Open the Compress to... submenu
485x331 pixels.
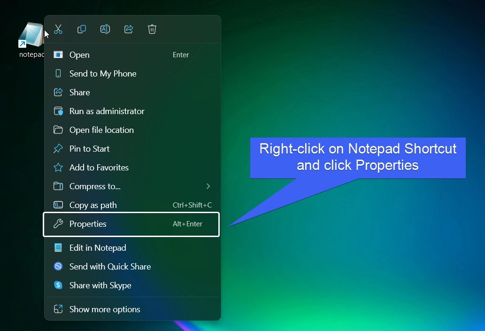132,186
